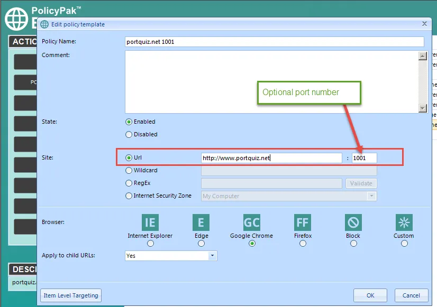
Task: Click the Firefox FF browser icon
Action: point(303,222)
